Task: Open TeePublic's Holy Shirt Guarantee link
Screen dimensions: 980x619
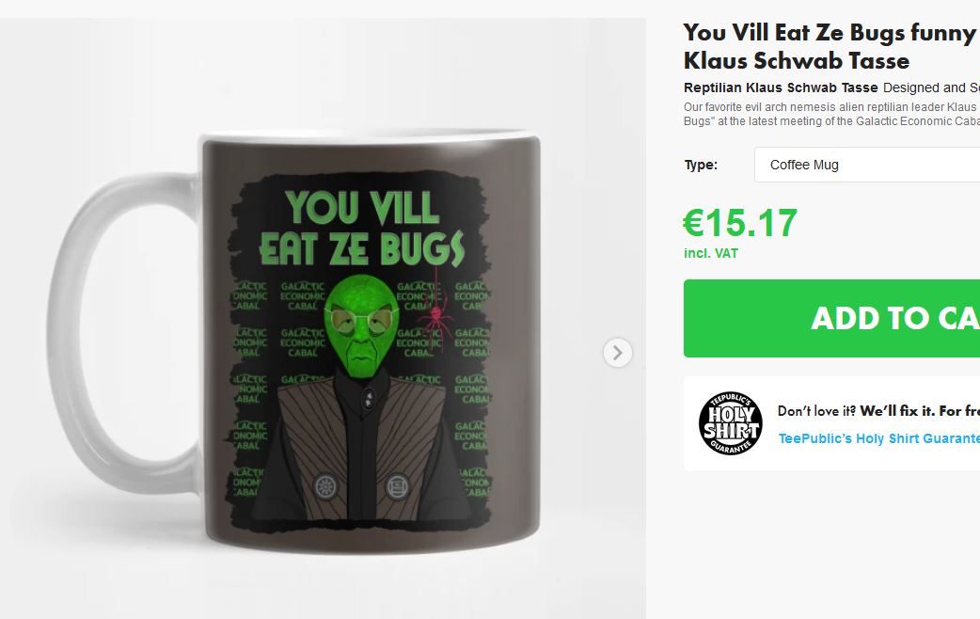Action: coord(878,438)
